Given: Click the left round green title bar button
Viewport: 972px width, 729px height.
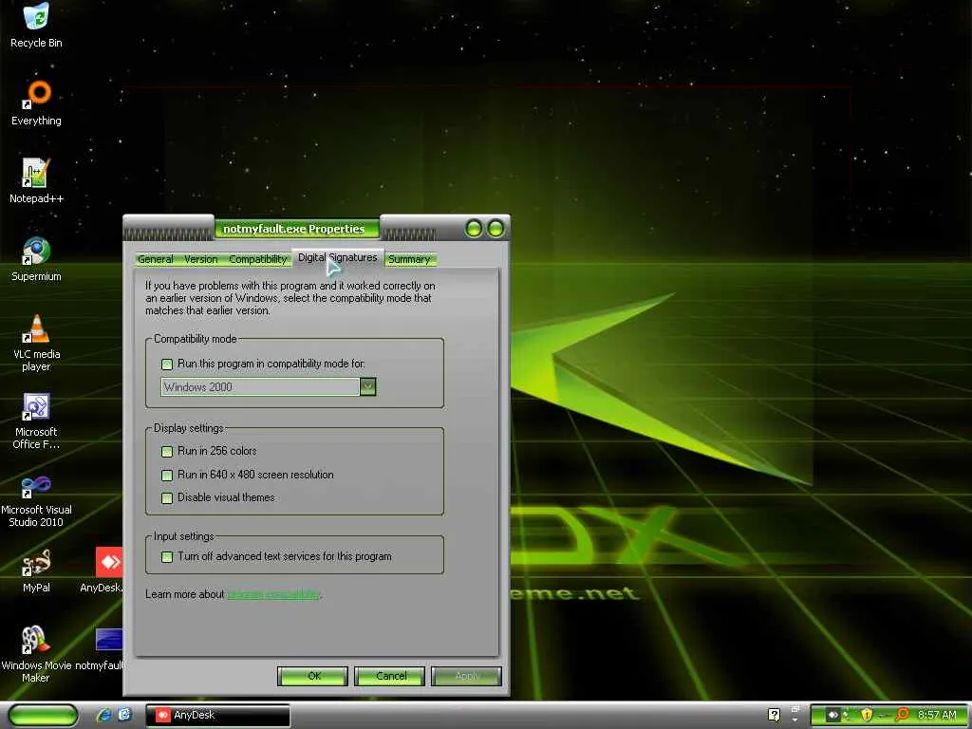Looking at the screenshot, I should tap(474, 229).
